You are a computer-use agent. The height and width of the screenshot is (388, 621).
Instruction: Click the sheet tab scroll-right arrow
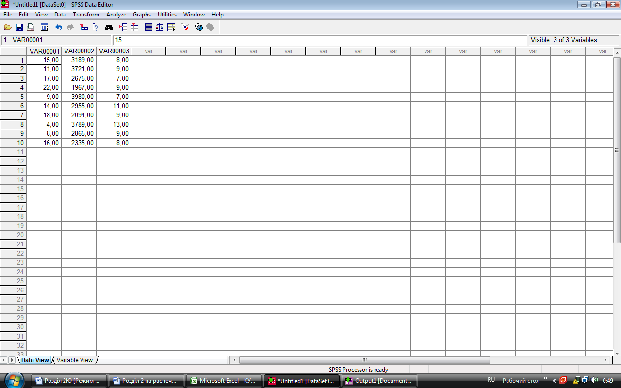pyautogui.click(x=12, y=360)
